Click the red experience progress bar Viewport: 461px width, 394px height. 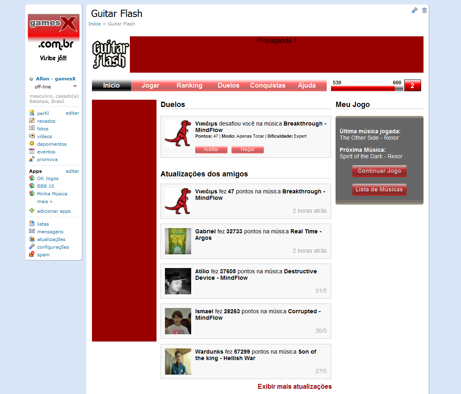point(367,88)
